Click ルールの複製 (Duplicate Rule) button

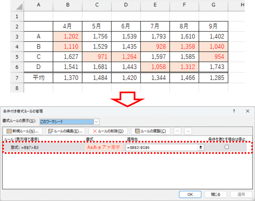tap(150, 131)
